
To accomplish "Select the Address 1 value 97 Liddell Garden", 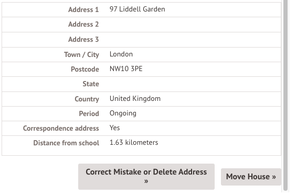I will click(137, 9).
